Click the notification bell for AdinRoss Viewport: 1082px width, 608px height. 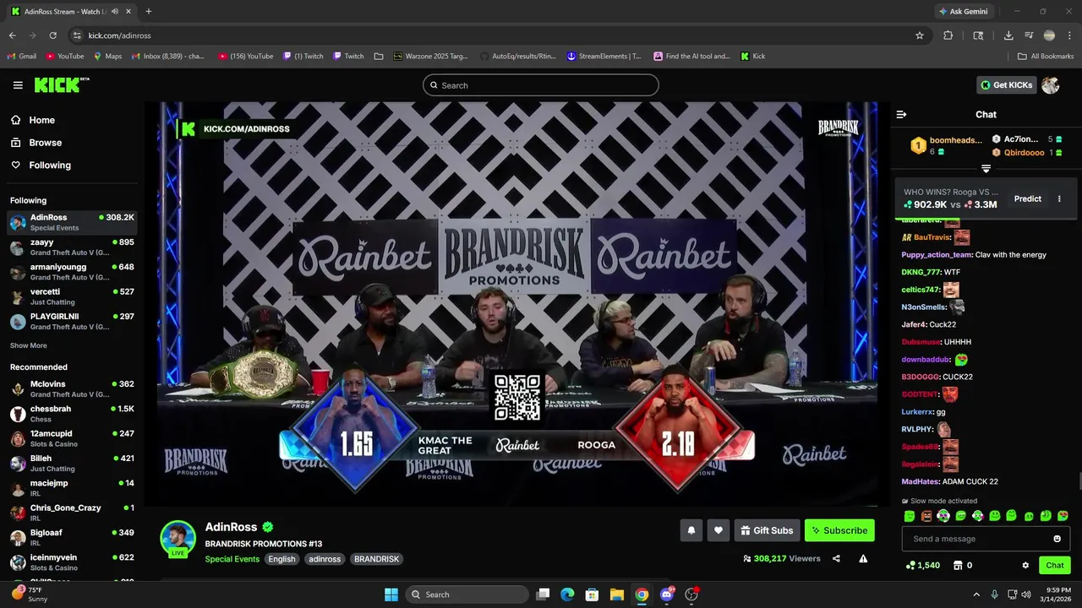coord(691,530)
